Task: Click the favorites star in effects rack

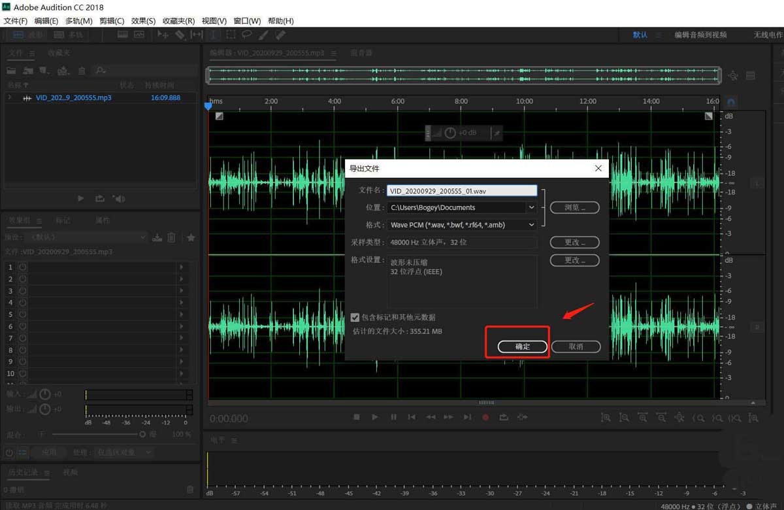Action: pyautogui.click(x=191, y=237)
